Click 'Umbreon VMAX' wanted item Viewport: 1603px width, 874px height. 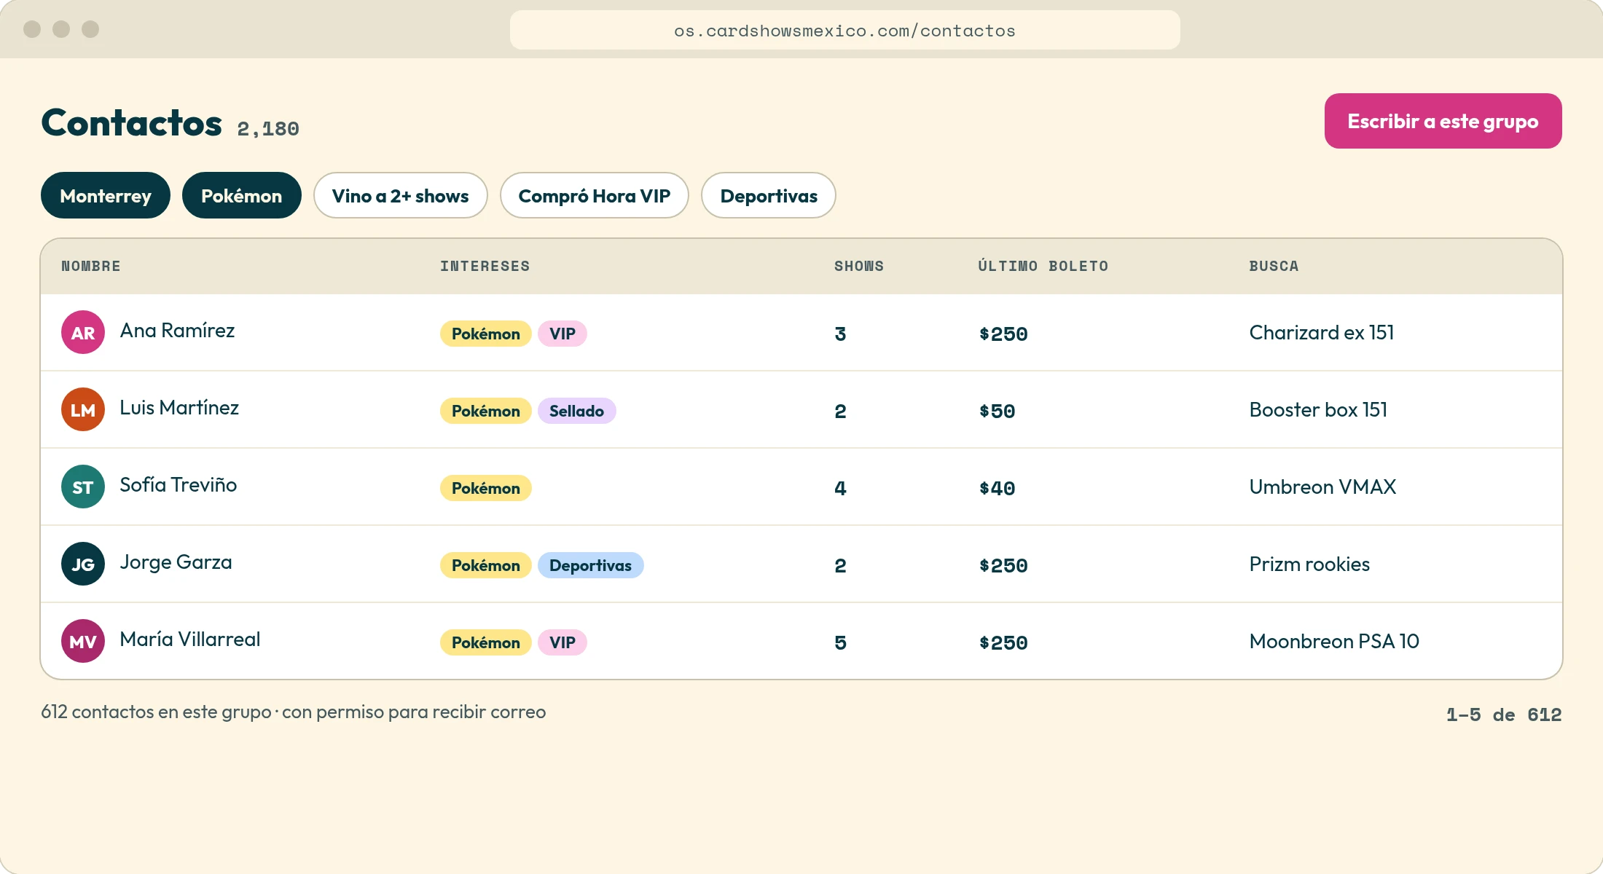[1323, 487]
